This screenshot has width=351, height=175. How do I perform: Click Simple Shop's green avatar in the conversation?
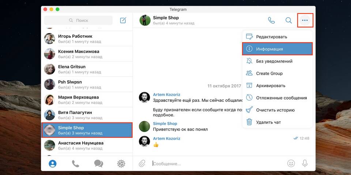[144, 127]
